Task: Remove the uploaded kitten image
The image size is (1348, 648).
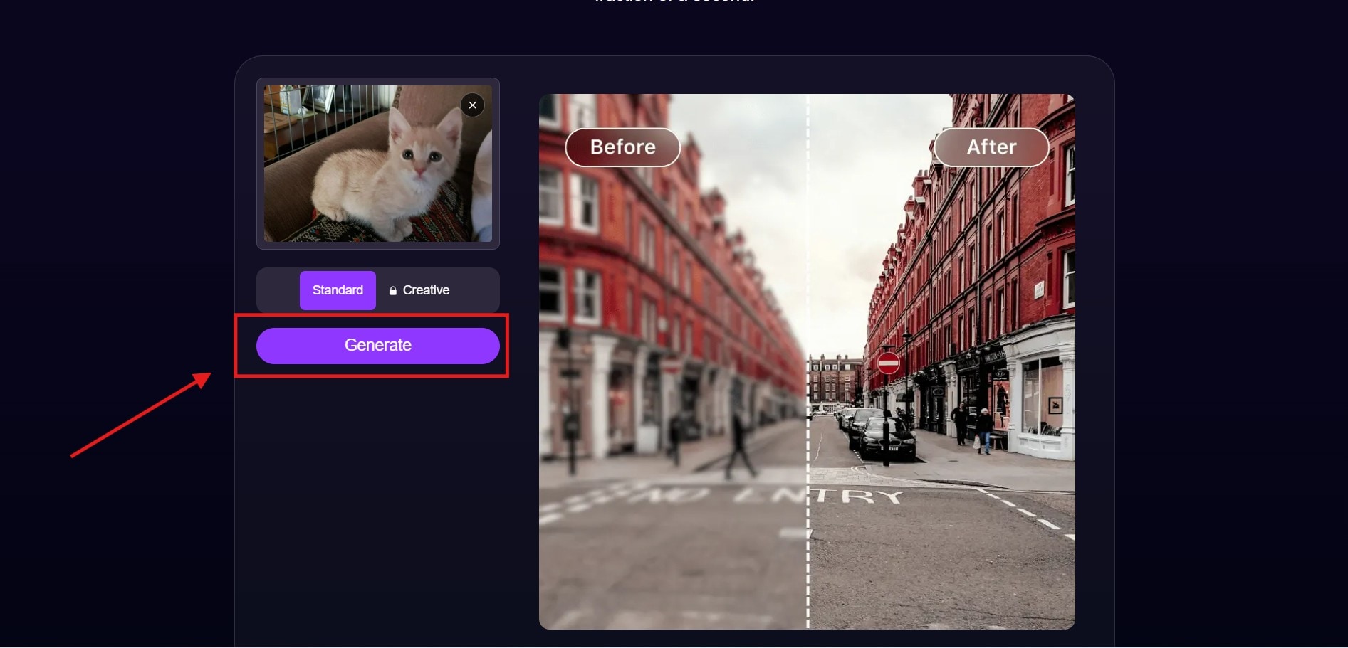Action: click(472, 105)
